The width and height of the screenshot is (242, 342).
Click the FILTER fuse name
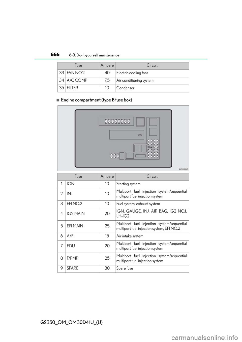(x=72, y=88)
